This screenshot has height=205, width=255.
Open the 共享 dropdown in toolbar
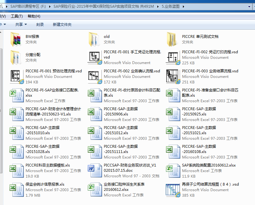[21, 25]
